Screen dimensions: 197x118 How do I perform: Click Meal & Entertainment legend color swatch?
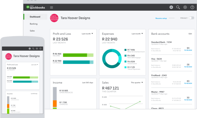pyautogui.click(x=125, y=50)
